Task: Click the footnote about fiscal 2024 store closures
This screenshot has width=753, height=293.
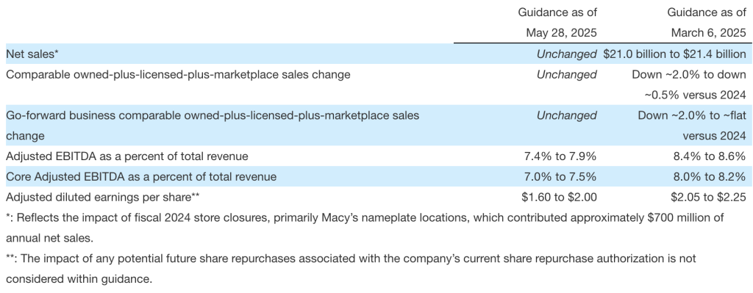Action: click(x=365, y=228)
